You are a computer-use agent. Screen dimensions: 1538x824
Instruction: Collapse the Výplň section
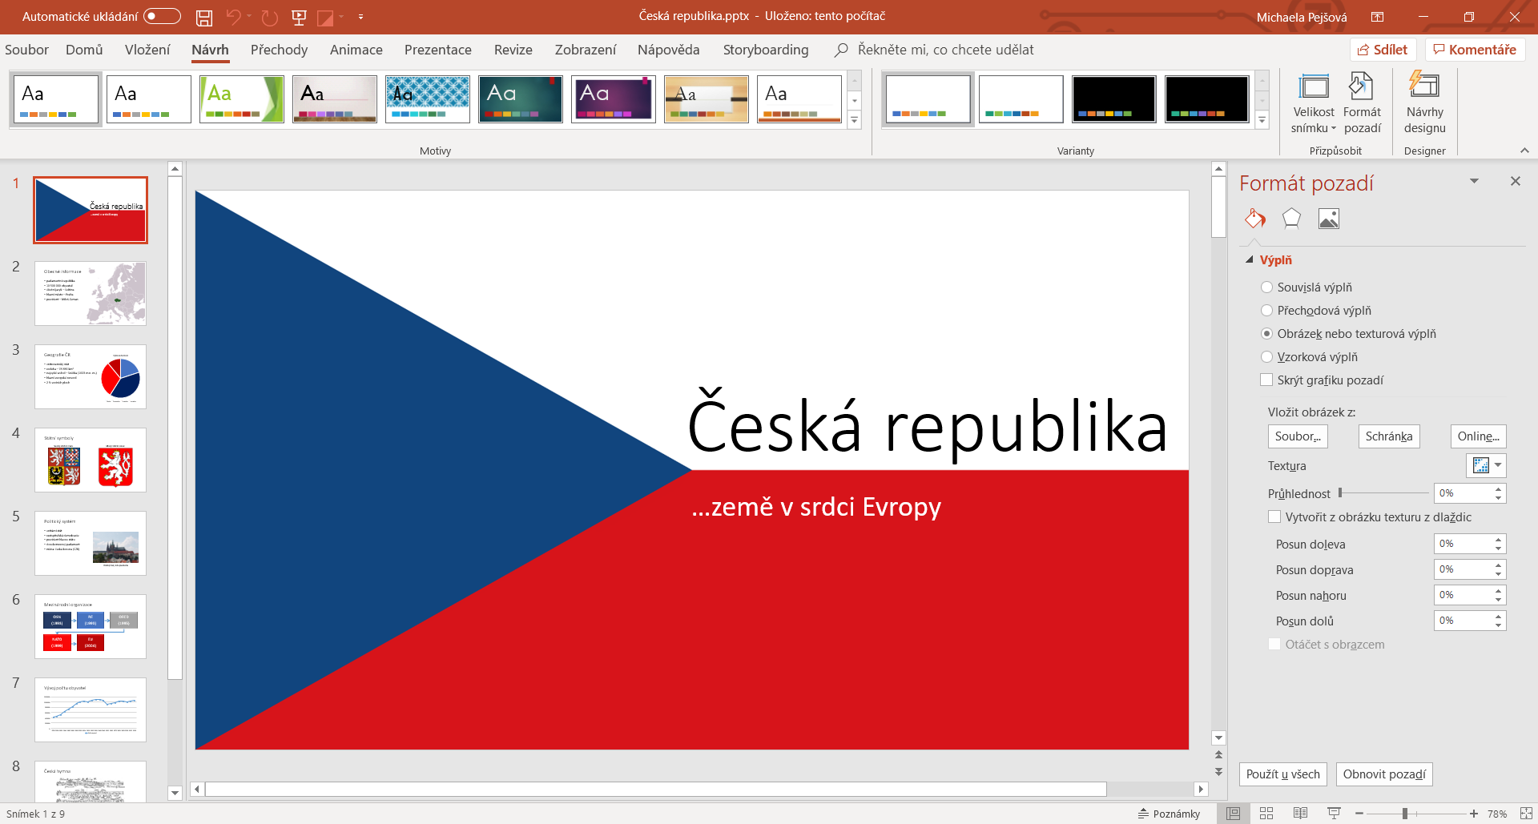[1250, 260]
